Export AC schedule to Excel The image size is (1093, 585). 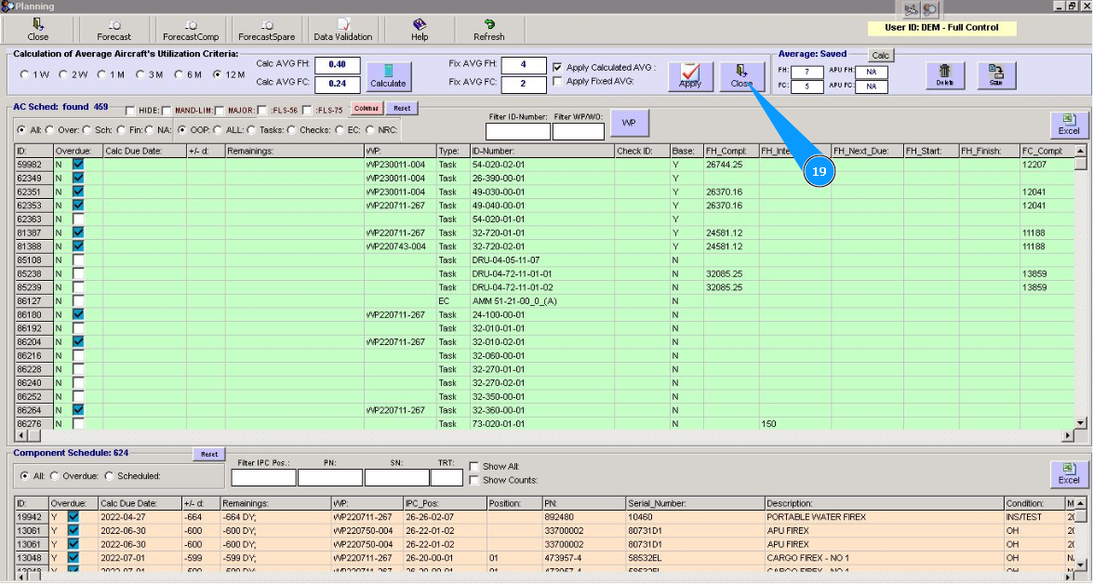1069,125
